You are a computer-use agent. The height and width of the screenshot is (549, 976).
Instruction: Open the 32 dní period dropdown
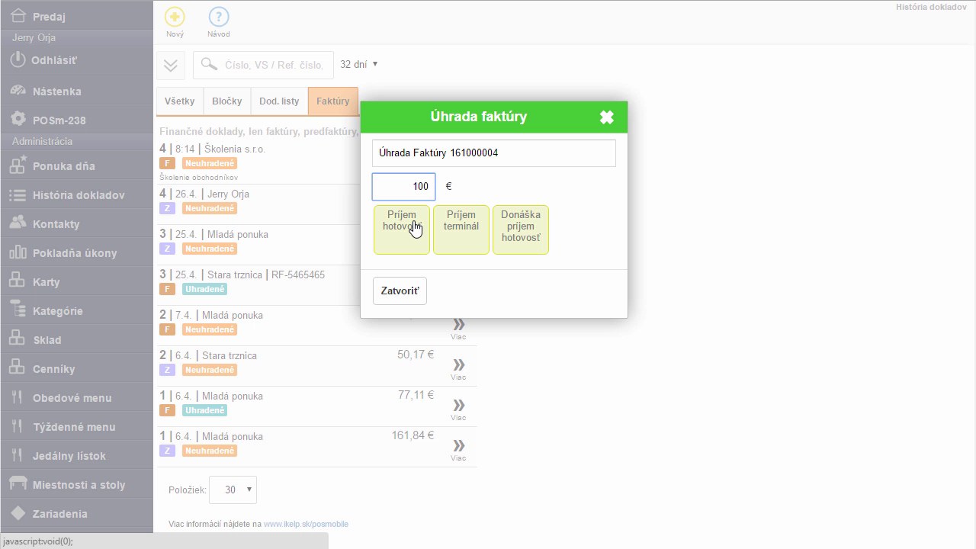point(359,65)
